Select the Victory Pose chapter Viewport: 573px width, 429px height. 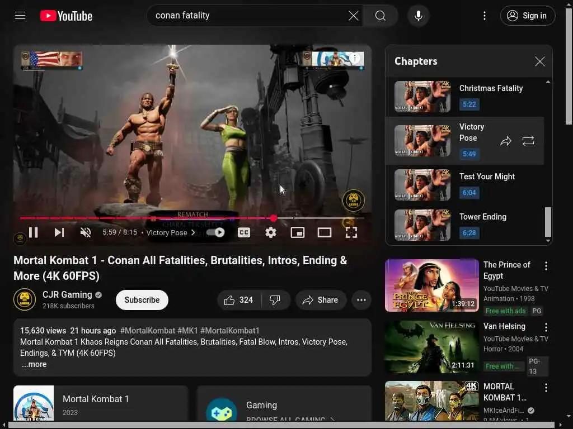point(465,141)
